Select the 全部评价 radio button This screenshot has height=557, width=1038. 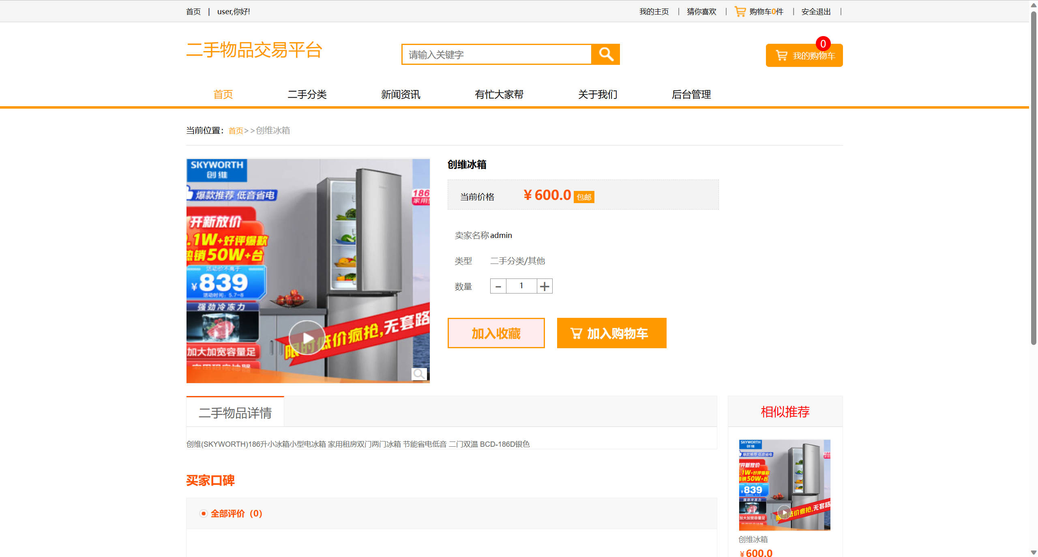tap(203, 513)
